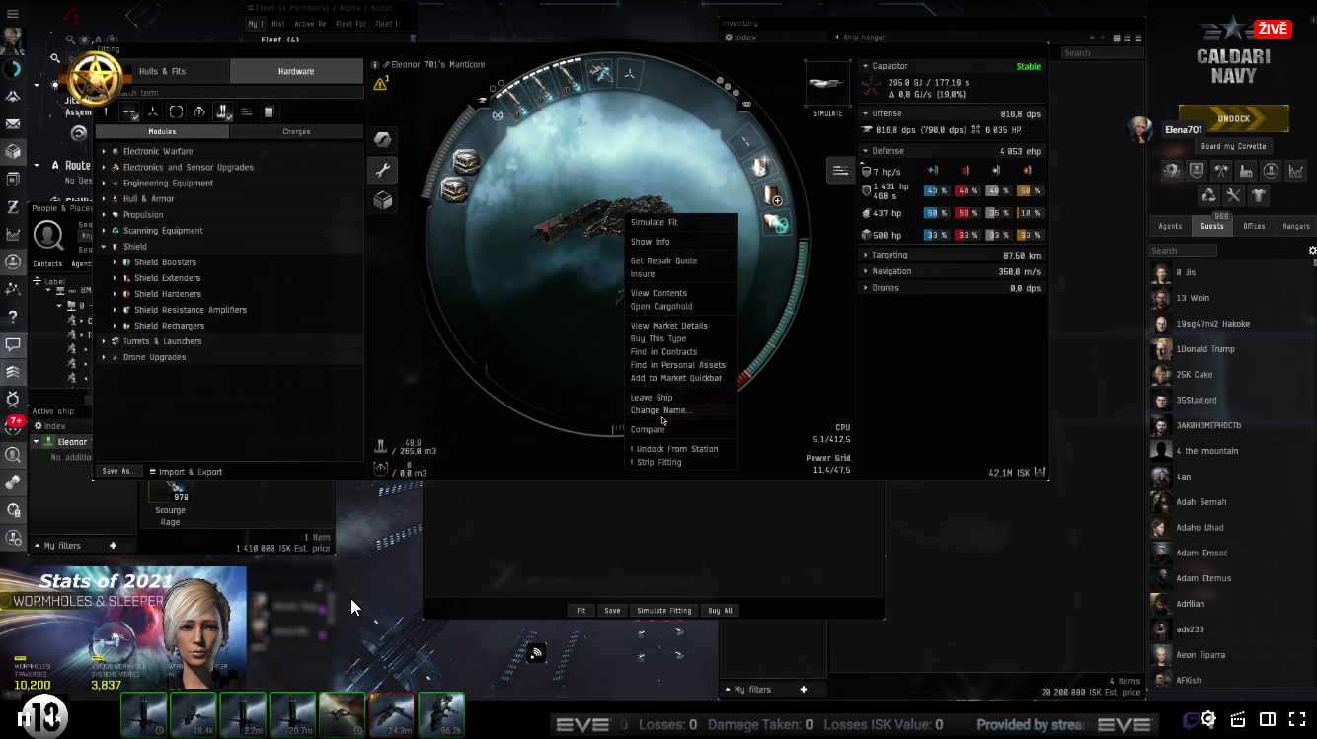Click the orange 10 % resistance bar in the 437 hp row
This screenshot has height=739, width=1317.
[1030, 213]
